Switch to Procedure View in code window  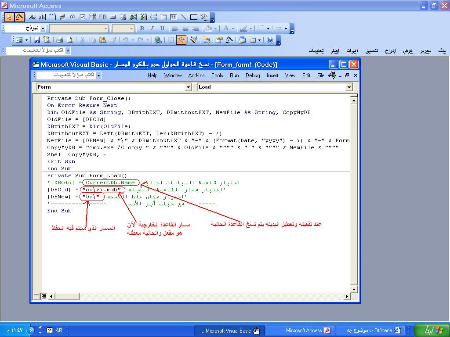pyautogui.click(x=36, y=296)
